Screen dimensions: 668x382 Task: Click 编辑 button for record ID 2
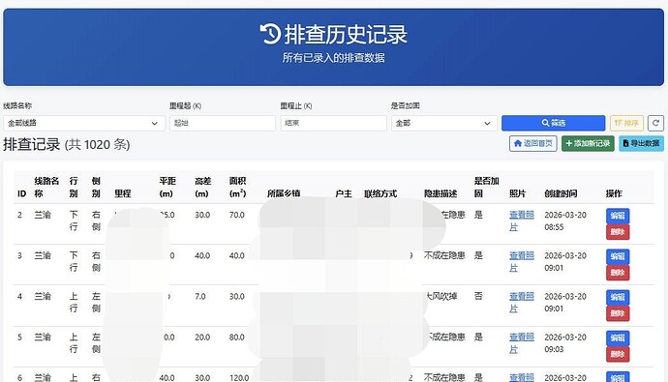[618, 216]
